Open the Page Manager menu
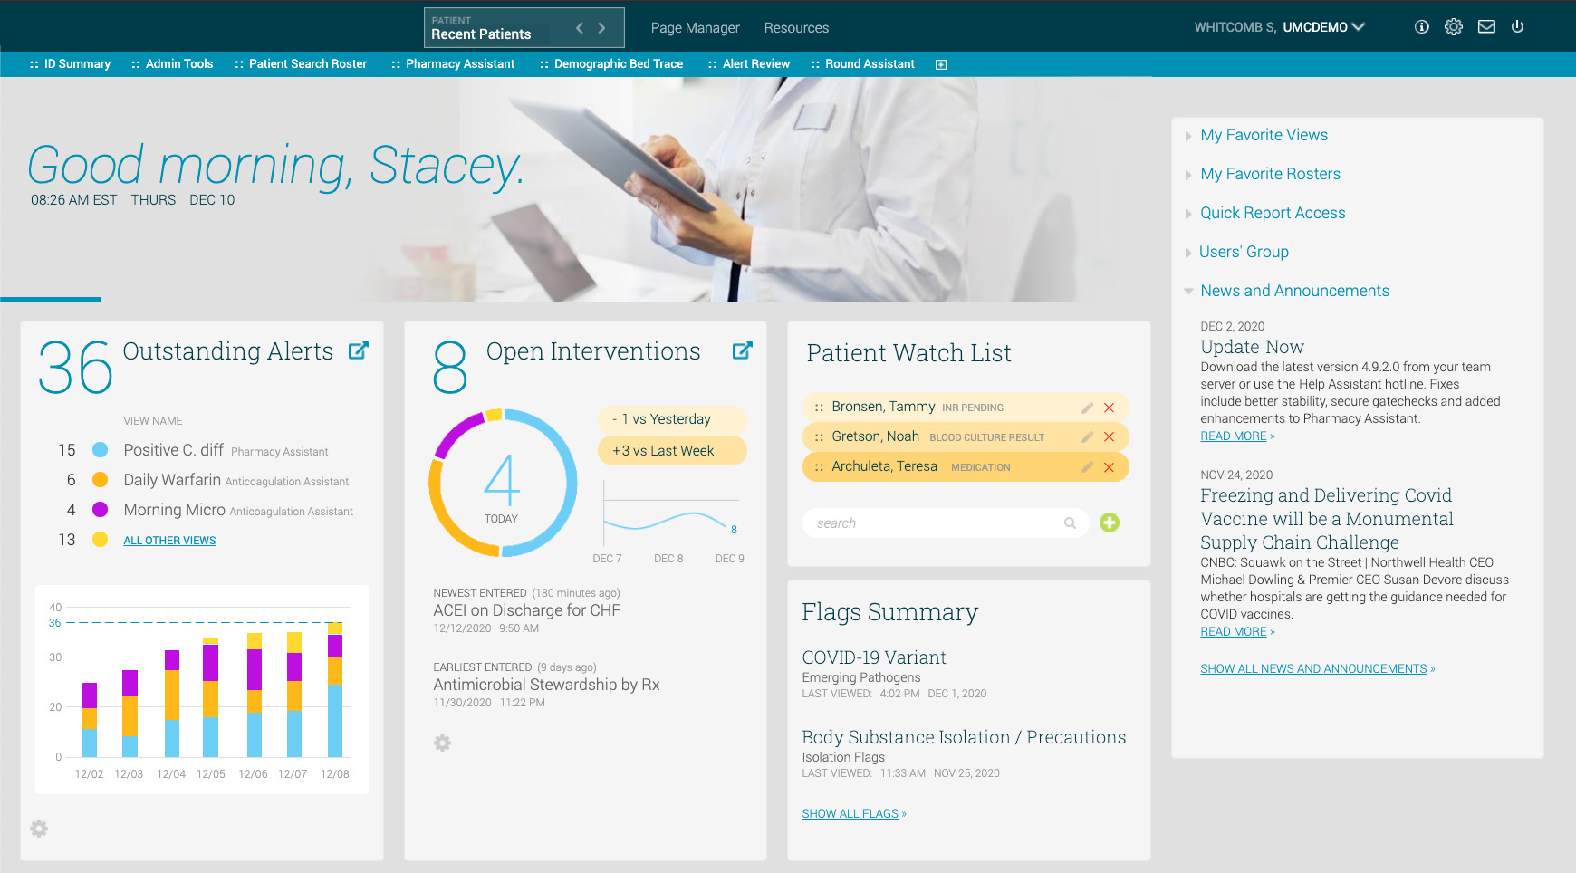 click(695, 28)
